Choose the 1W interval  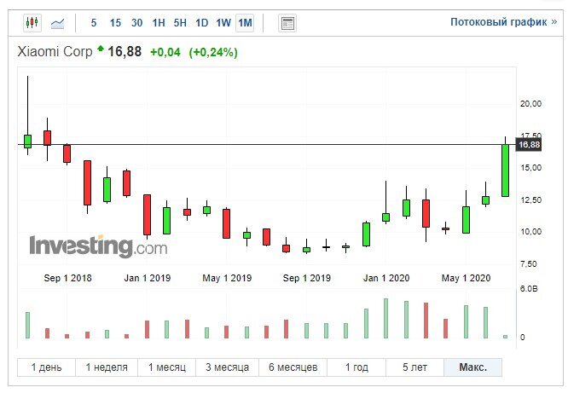223,23
